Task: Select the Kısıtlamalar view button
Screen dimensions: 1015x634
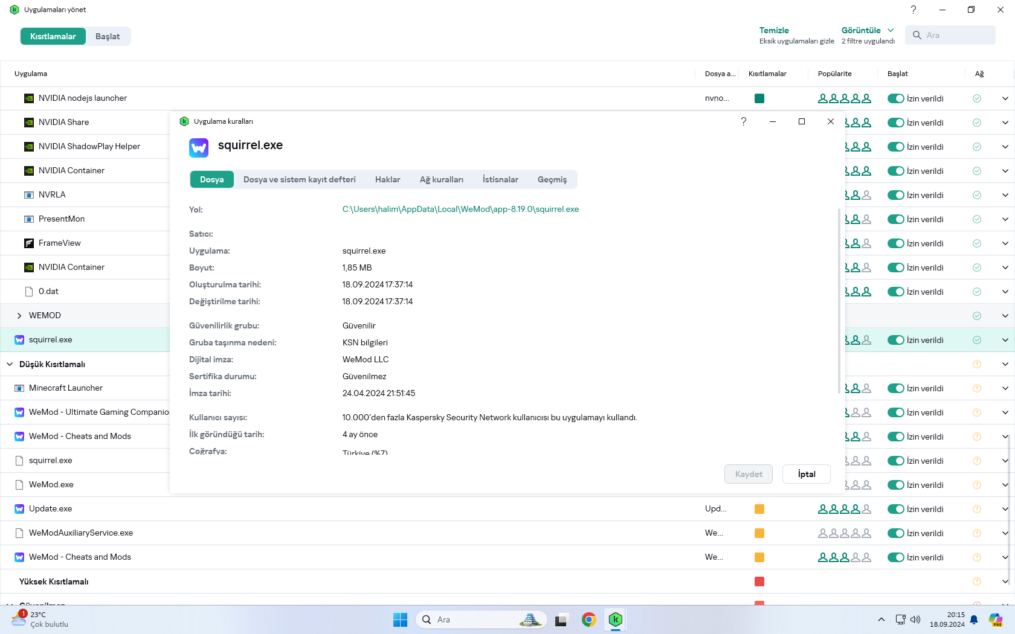Action: pos(53,36)
